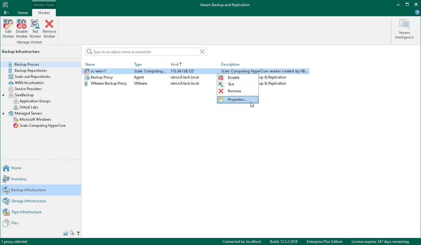Choose Disable from the context menu
The width and height of the screenshot is (421, 245).
tap(238, 78)
